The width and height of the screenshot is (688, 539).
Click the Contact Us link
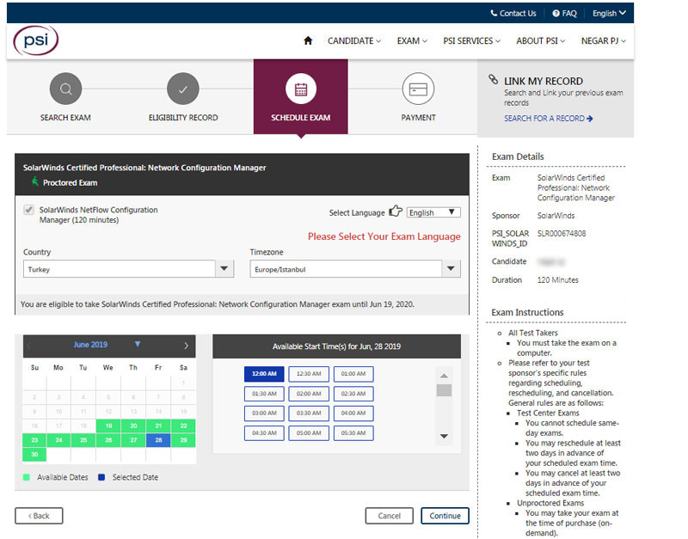518,13
